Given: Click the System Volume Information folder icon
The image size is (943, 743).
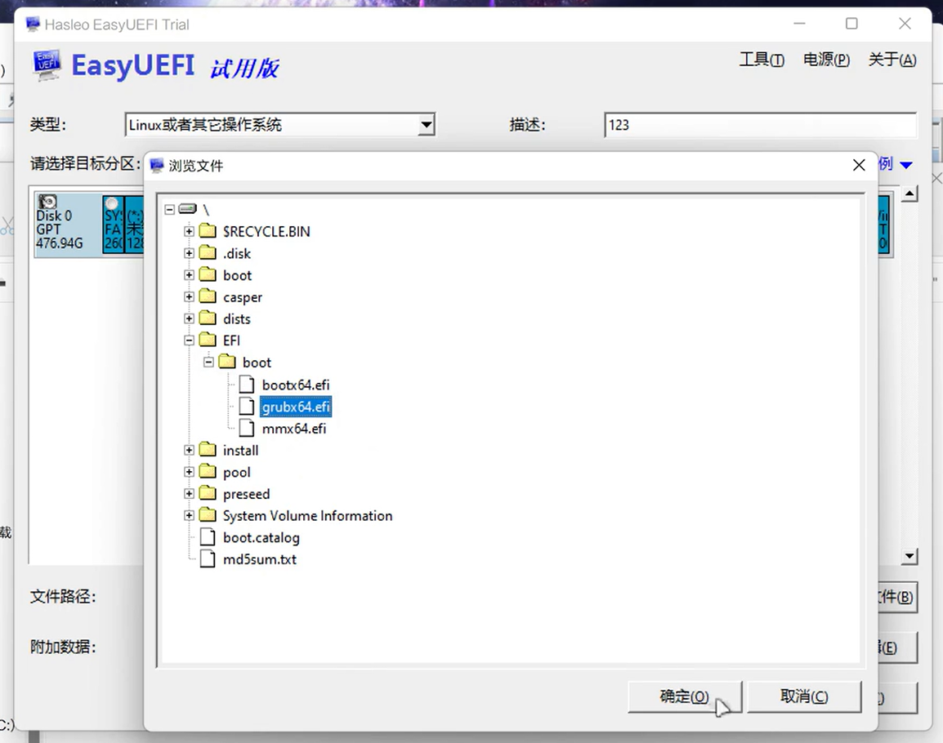Looking at the screenshot, I should [x=208, y=514].
